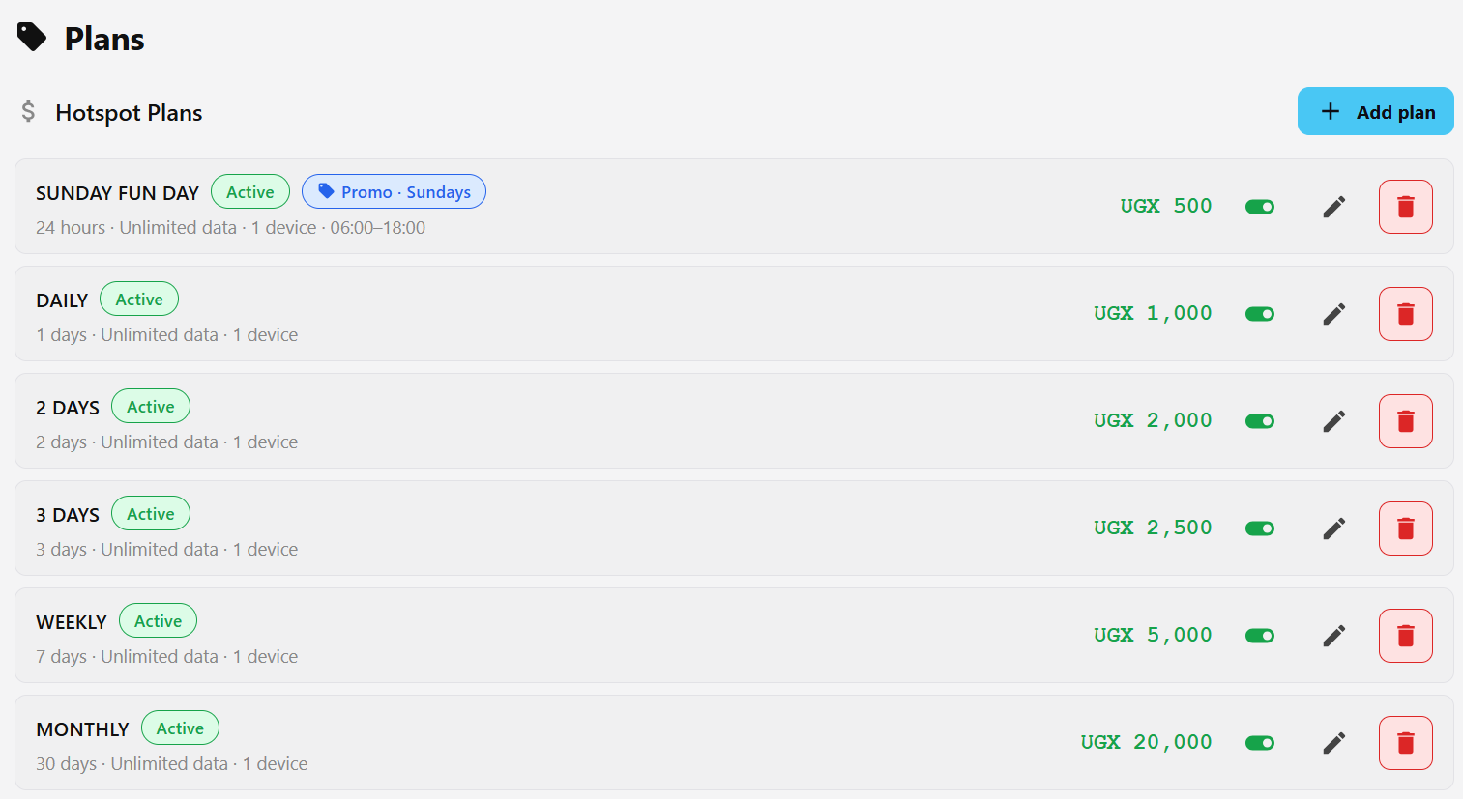Toggle off the DAILY plan switch

pyautogui.click(x=1260, y=314)
